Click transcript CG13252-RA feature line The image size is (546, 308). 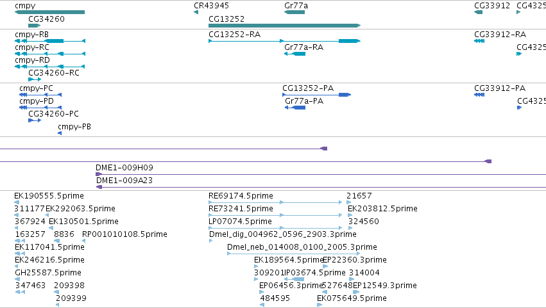click(284, 41)
